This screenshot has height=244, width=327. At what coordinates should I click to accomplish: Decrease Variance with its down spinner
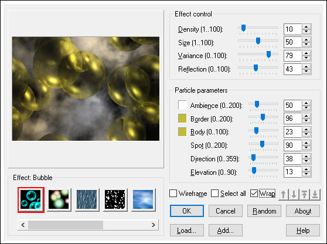pos(306,58)
